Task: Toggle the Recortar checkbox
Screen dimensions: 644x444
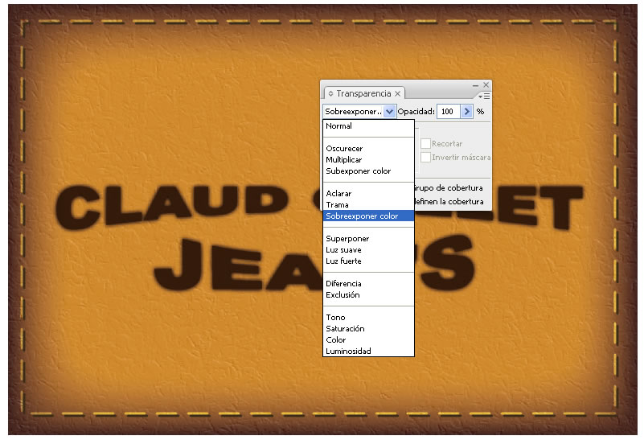Action: click(426, 144)
